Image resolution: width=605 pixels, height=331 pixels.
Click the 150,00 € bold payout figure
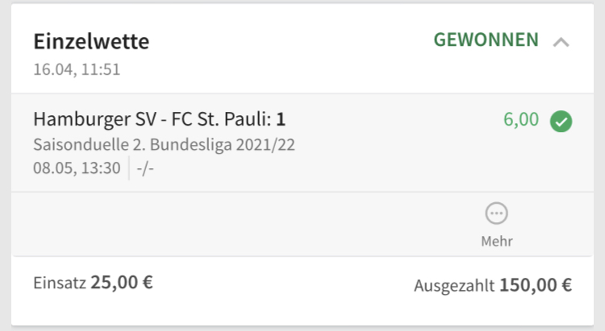point(536,285)
